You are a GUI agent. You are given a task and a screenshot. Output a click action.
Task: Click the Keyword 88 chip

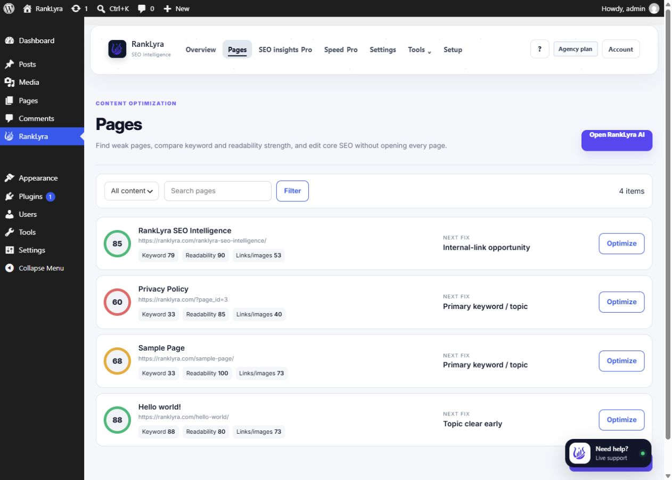pos(158,432)
